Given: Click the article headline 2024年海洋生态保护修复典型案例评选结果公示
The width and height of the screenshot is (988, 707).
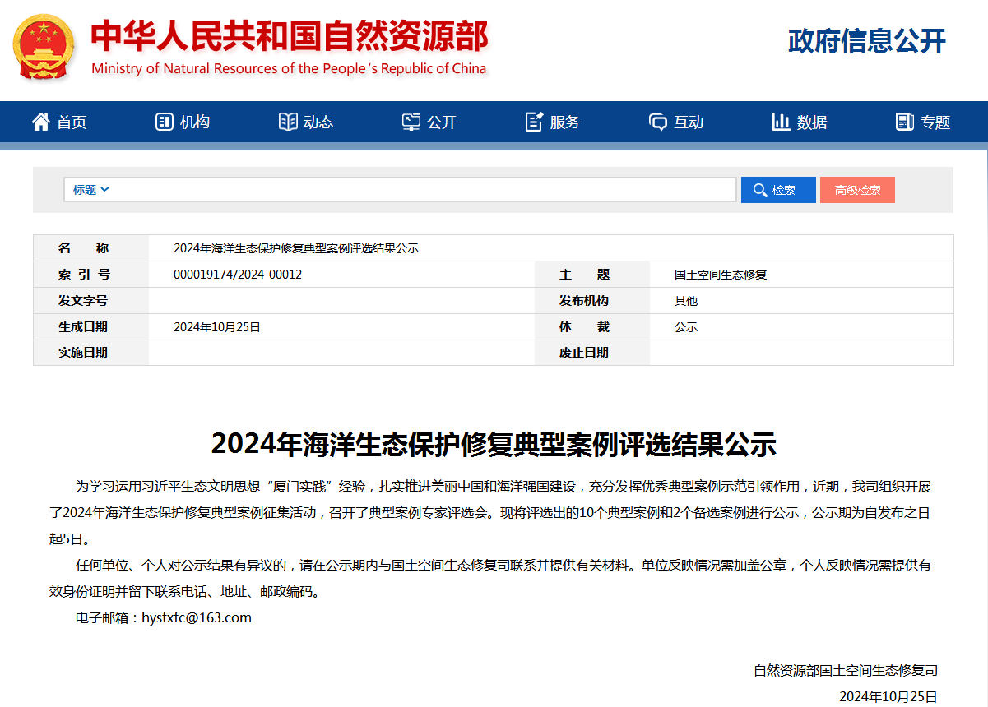Looking at the screenshot, I should (x=494, y=444).
